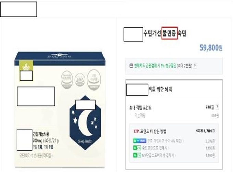The image size is (233, 174).
Task: Click the moon Sleep Health emblem on the box
Action: tap(85, 123)
